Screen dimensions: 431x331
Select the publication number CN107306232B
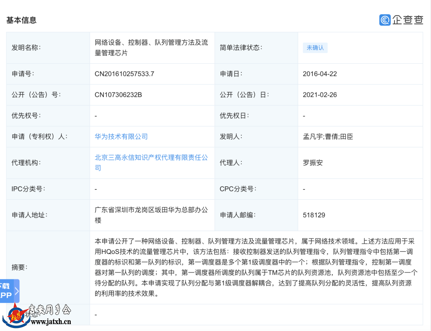click(x=118, y=95)
